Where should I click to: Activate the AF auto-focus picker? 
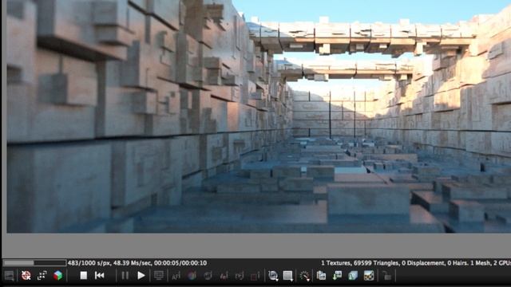pyautogui.click(x=176, y=277)
